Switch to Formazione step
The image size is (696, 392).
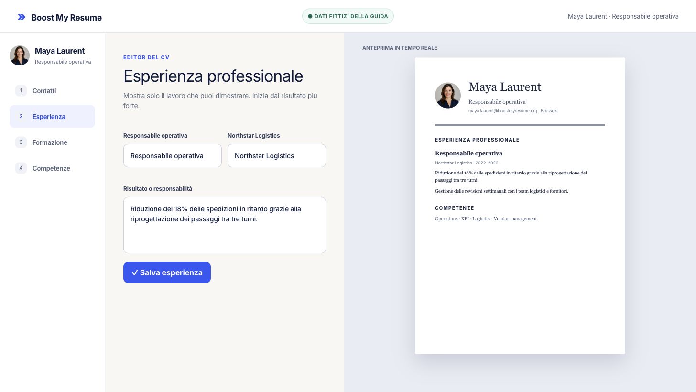(x=52, y=142)
